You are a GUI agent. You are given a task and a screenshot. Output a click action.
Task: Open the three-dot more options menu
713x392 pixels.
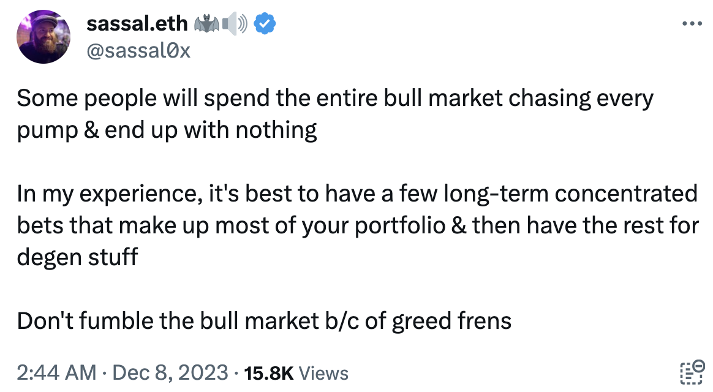(x=692, y=23)
